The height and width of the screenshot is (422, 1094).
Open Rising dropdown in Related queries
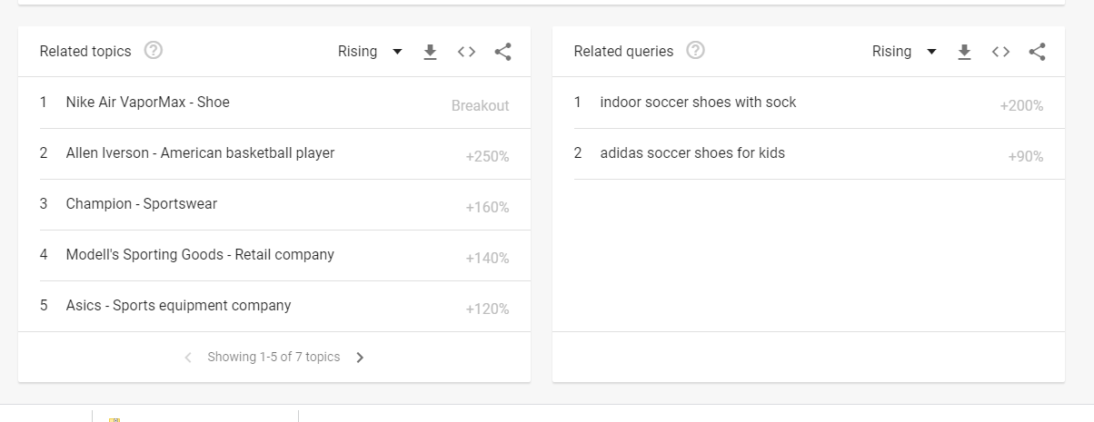904,52
